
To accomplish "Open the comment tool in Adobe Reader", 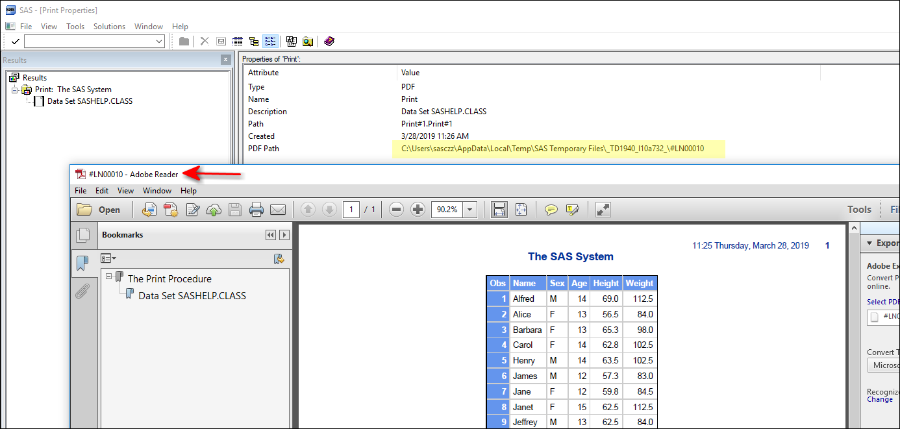I will pos(551,209).
